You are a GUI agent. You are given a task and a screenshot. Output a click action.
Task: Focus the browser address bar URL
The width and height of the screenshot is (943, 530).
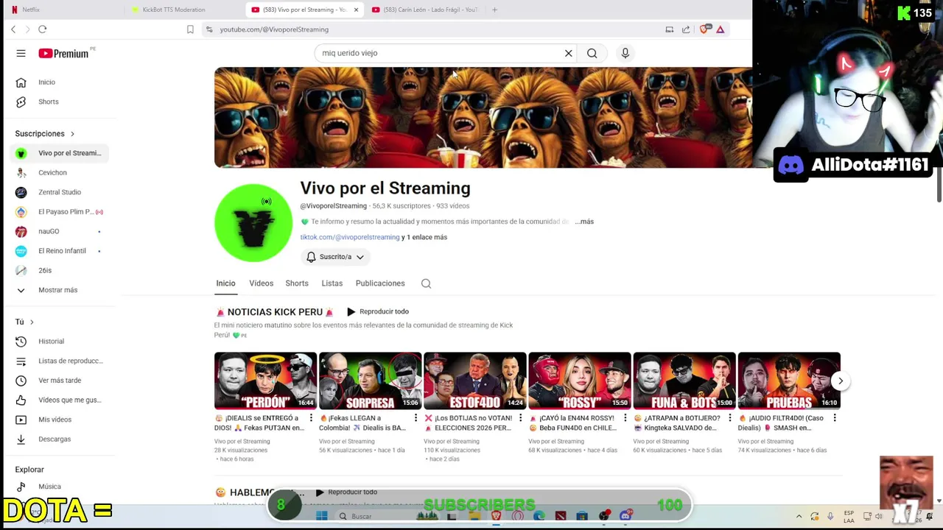[274, 29]
